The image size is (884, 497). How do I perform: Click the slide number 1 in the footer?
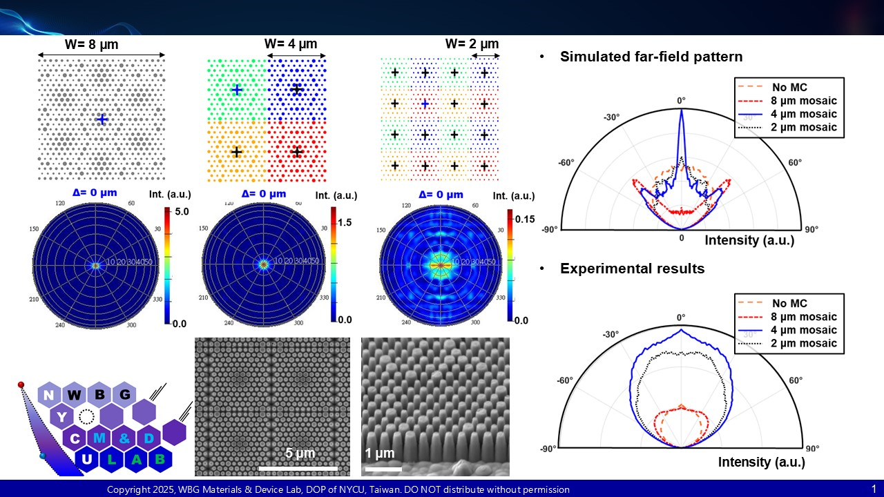point(874,489)
